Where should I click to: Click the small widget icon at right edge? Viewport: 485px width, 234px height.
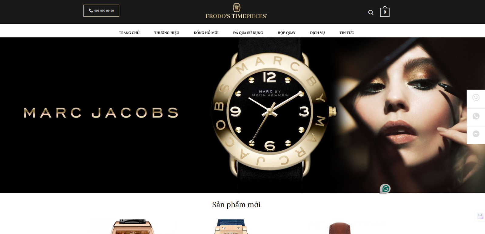point(480,216)
